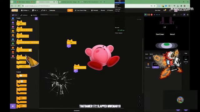Open the Edit dropdown menu

point(44,10)
